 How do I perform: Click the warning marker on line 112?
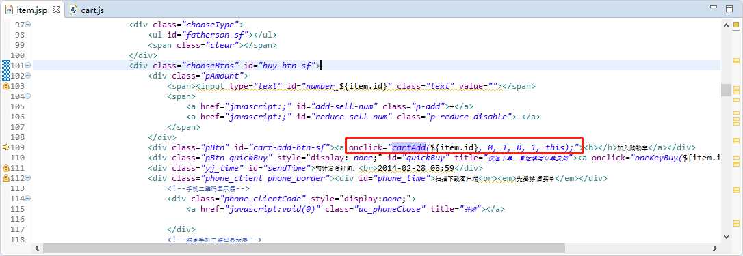(x=5, y=178)
